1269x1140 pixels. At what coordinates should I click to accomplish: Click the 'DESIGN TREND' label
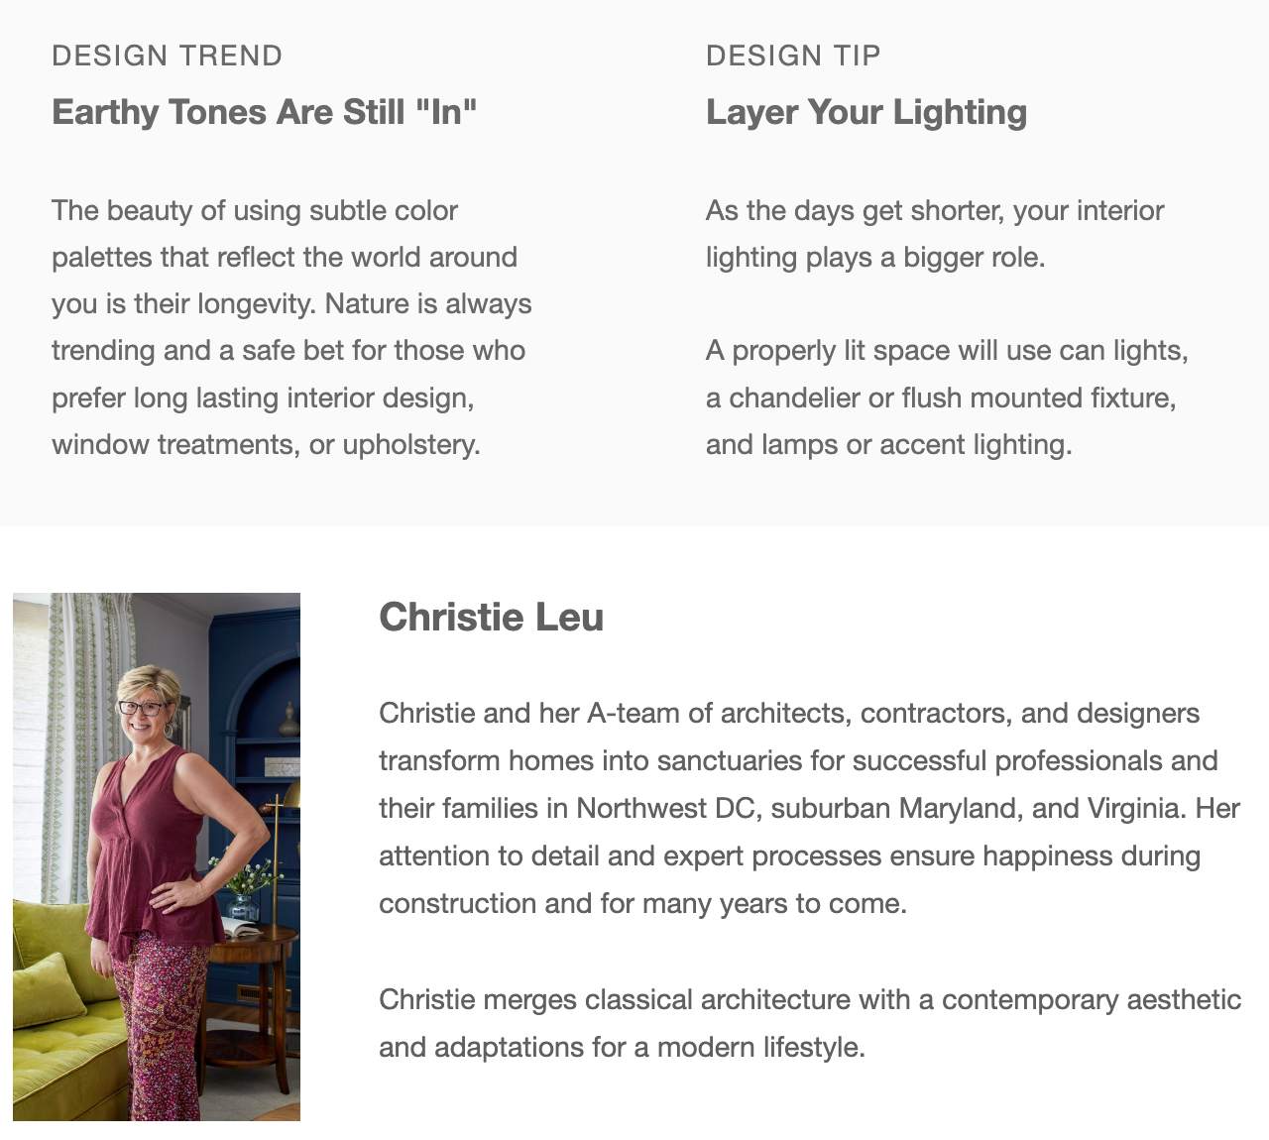(168, 56)
